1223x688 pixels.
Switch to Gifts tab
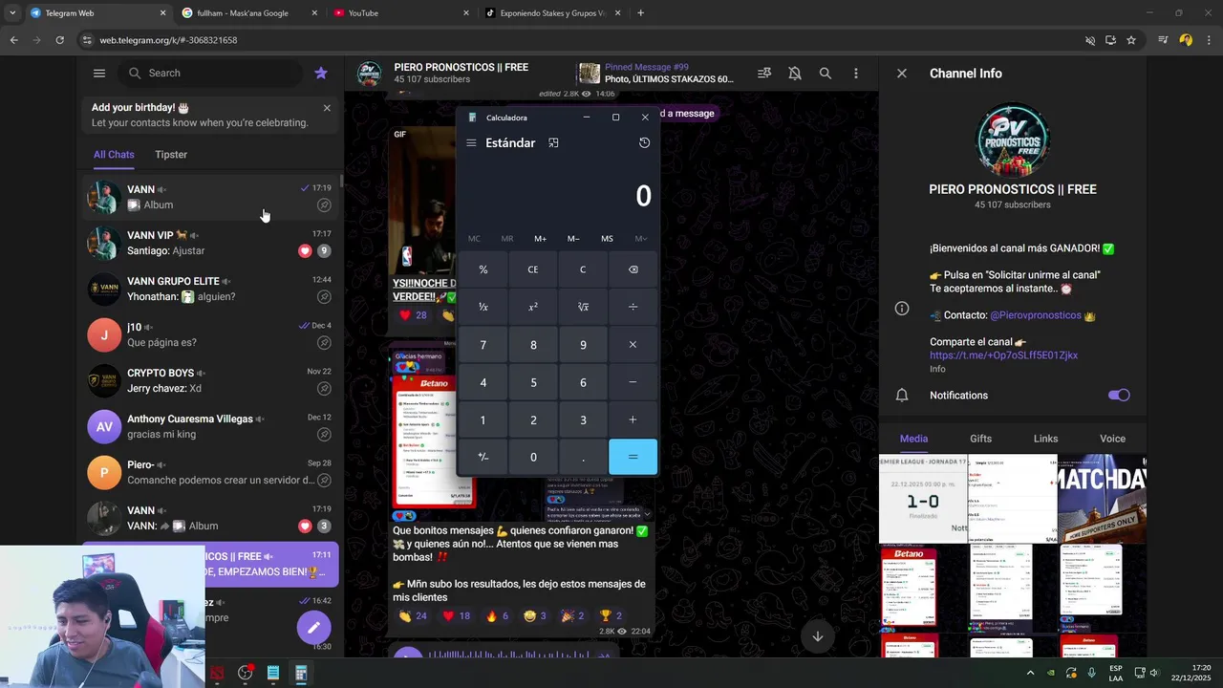(981, 439)
